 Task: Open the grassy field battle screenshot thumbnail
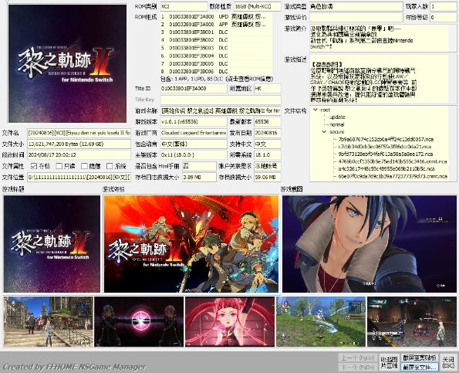(321, 321)
